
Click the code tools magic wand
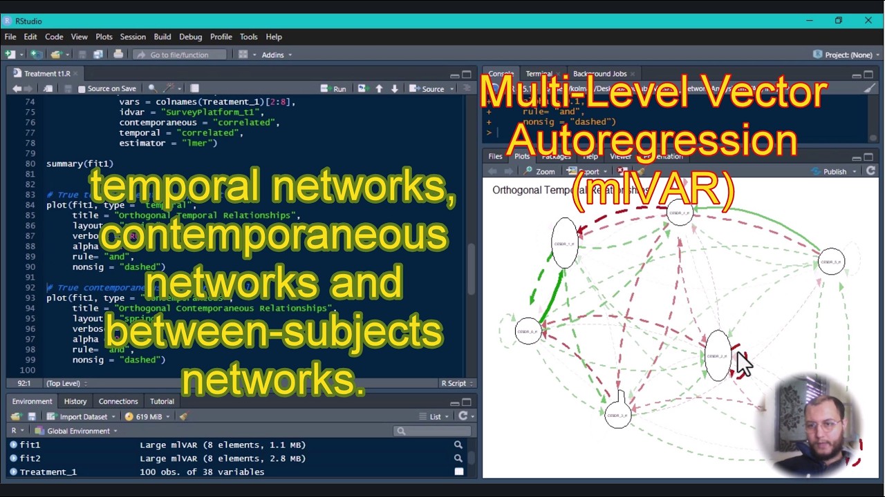pos(168,88)
